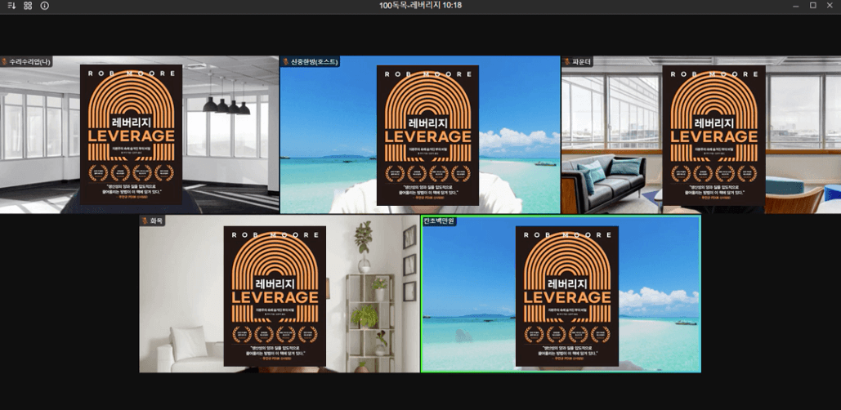Image resolution: width=841 pixels, height=410 pixels.
Task: Select the 수리수리업(나) video tile
Action: click(x=140, y=135)
